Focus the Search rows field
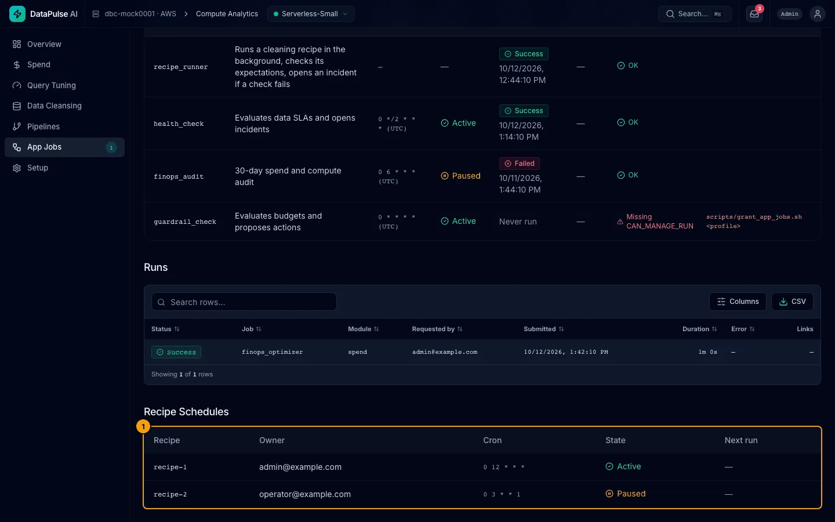The width and height of the screenshot is (835, 522). 244,302
